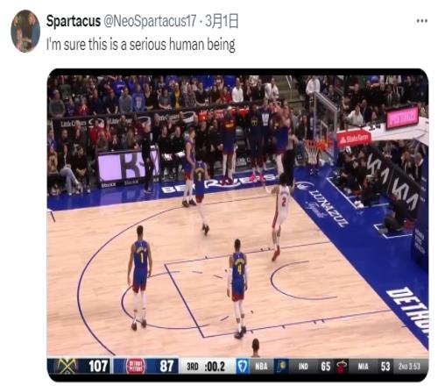Screen dimensions: 438x386
Task: Click the Denver Nuggets logo in scoreboard
Action: [x=67, y=366]
